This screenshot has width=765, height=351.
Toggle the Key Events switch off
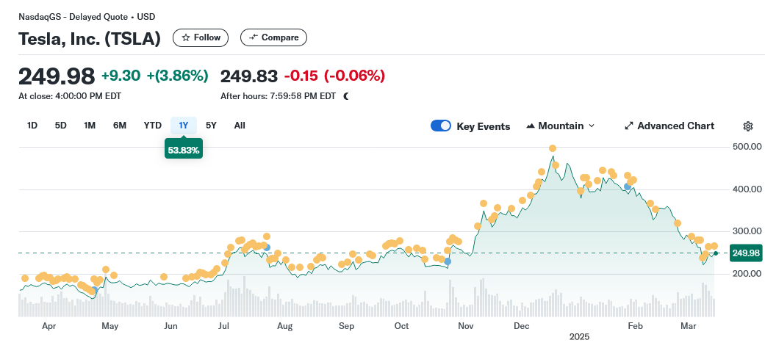coord(441,126)
